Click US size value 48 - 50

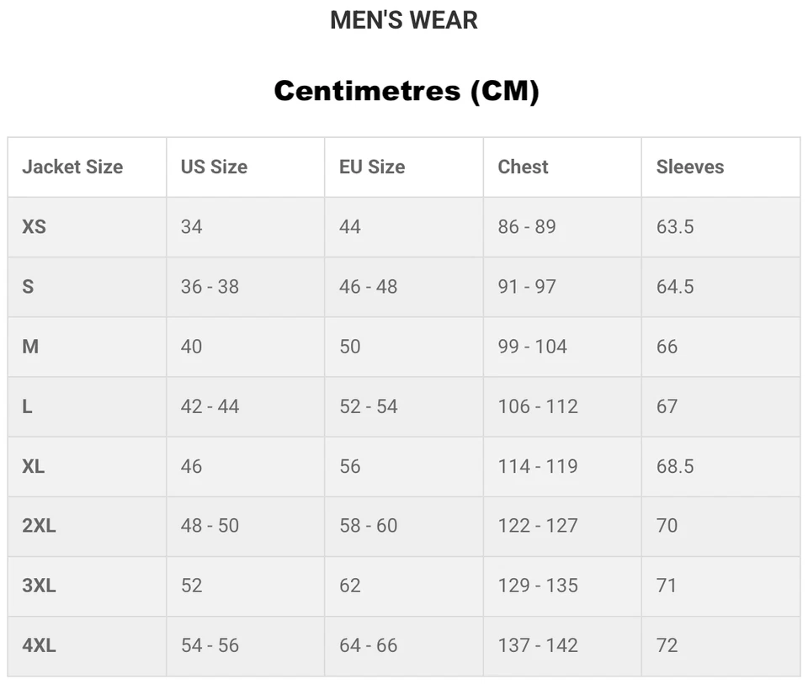pyautogui.click(x=210, y=526)
